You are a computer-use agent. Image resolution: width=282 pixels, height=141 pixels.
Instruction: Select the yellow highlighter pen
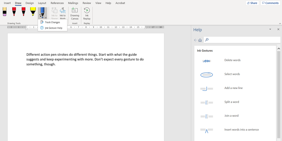point(33,12)
